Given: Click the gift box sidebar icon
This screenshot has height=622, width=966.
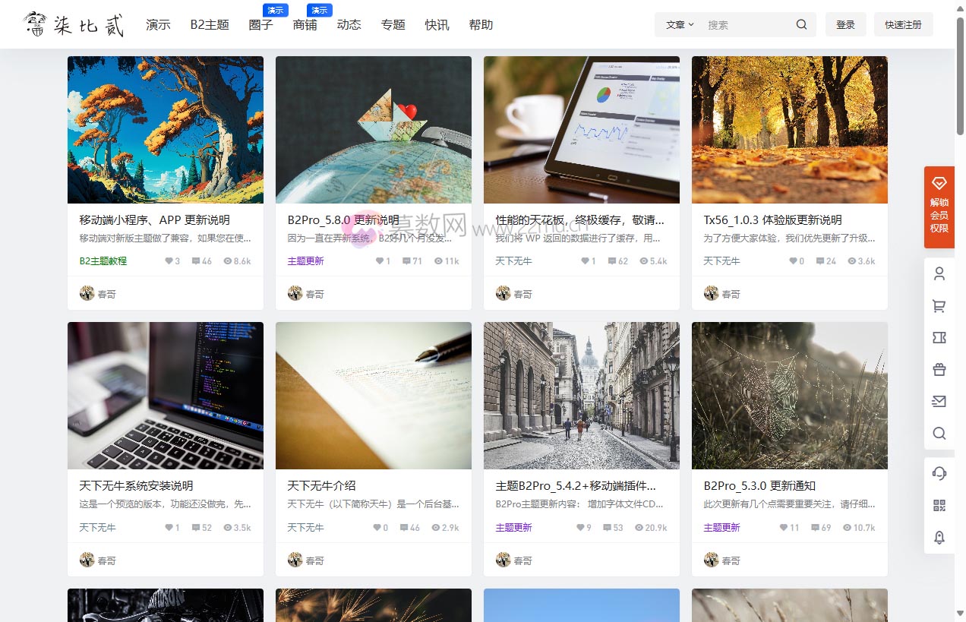Looking at the screenshot, I should (x=939, y=370).
